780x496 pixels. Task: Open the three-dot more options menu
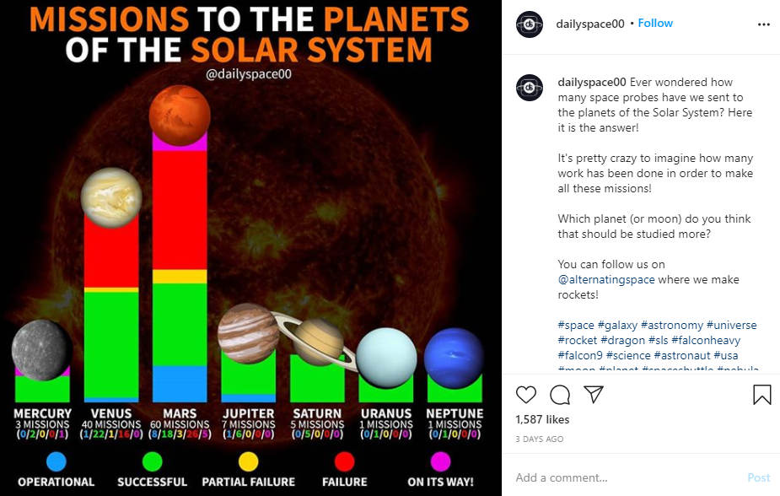[764, 24]
